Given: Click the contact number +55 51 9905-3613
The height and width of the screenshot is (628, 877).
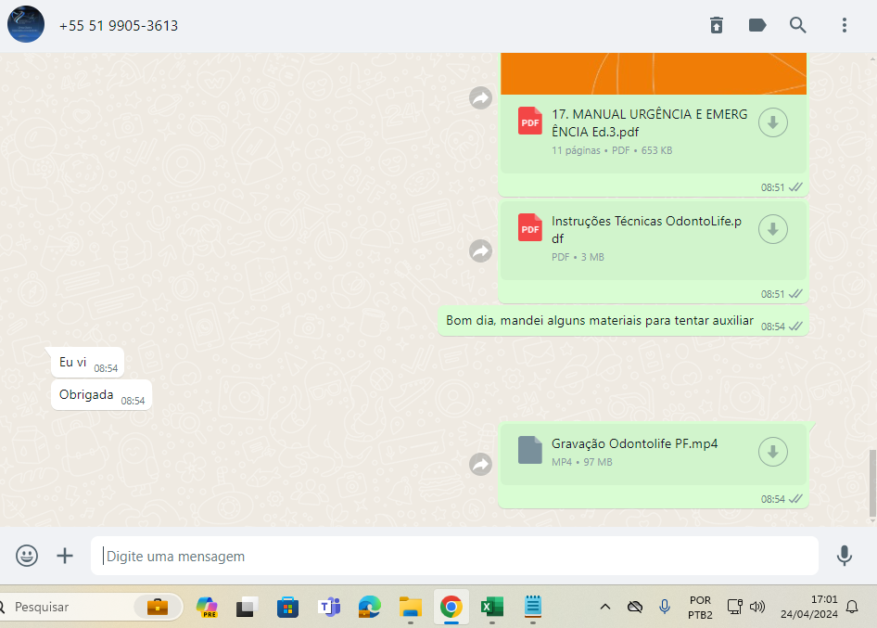Looking at the screenshot, I should coord(119,26).
